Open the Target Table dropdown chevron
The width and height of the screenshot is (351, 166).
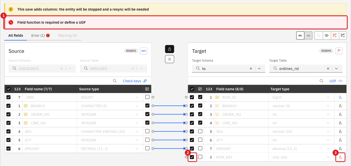[336, 68]
